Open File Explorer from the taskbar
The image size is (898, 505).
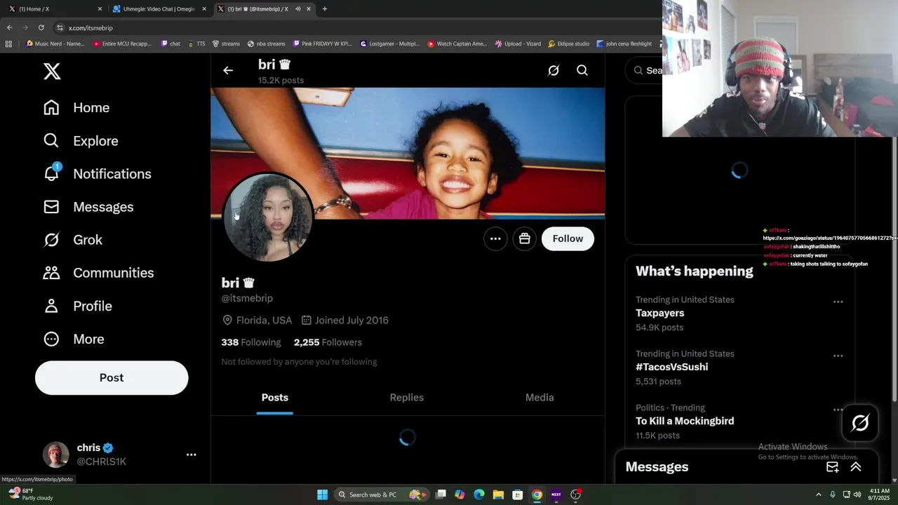(x=498, y=494)
